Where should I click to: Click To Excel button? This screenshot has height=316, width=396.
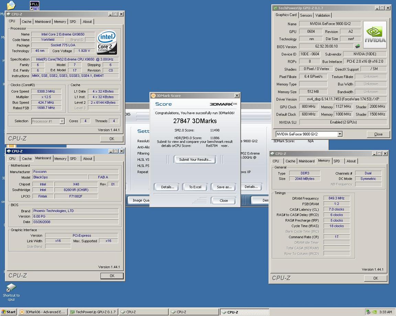[x=195, y=187]
